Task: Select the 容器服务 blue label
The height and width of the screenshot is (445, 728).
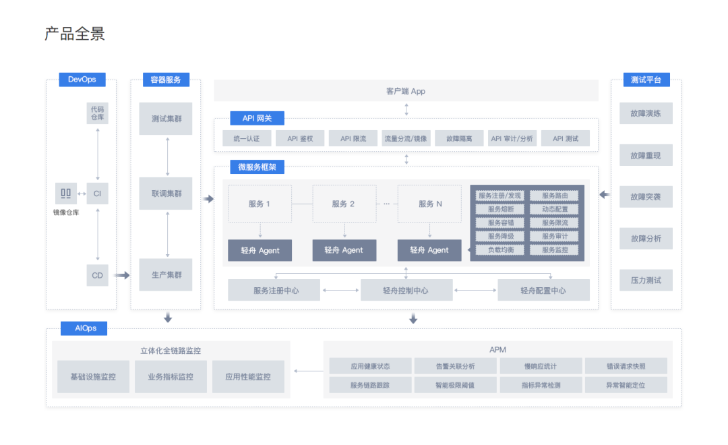Action: [x=166, y=80]
